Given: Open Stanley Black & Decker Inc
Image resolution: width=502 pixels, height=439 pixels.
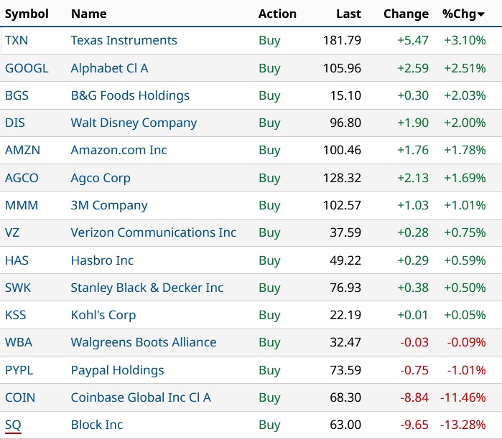Looking at the screenshot, I should point(147,288).
